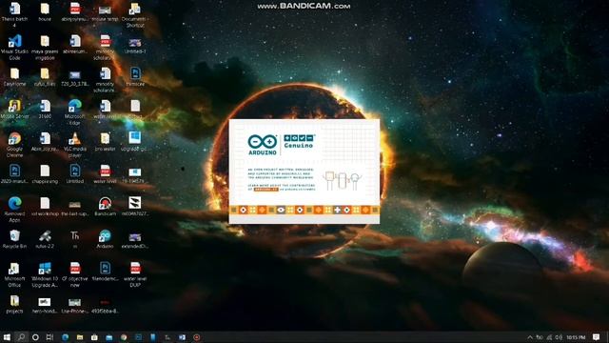Open File Explorer from the taskbar

80,337
